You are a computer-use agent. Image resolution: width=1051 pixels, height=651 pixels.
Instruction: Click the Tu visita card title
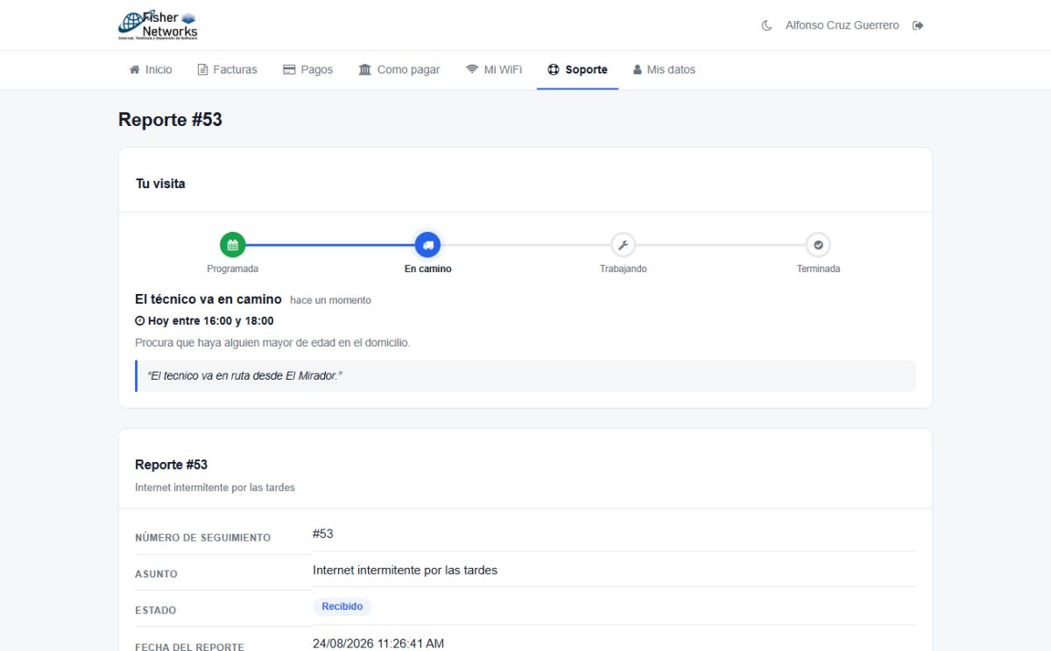(160, 184)
